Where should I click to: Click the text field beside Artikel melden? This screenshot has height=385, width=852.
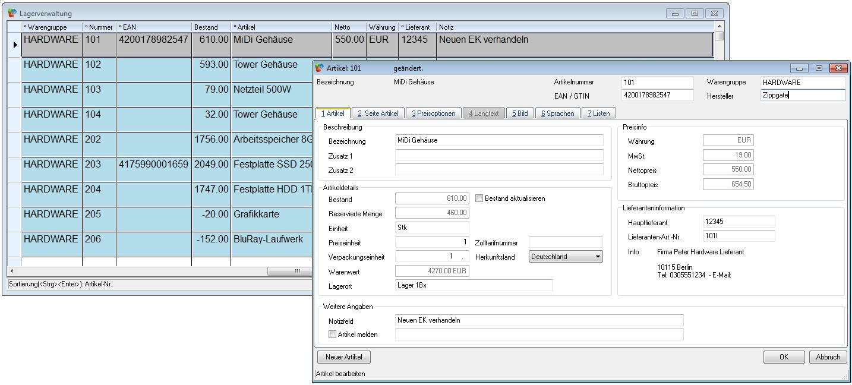(x=539, y=334)
